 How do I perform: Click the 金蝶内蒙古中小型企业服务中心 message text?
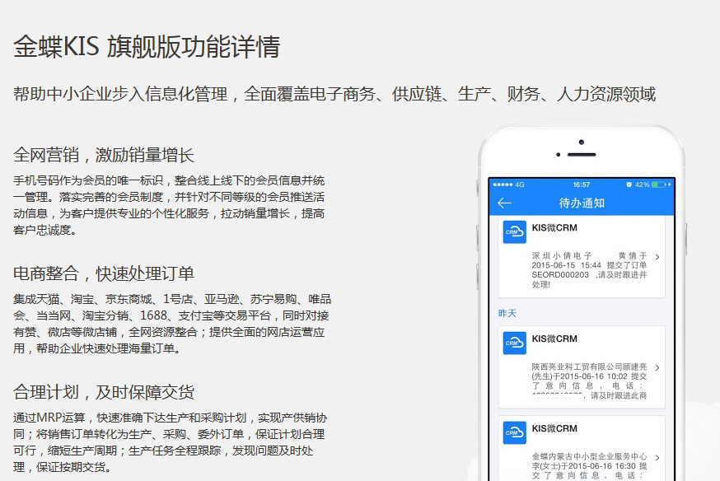coord(589,466)
